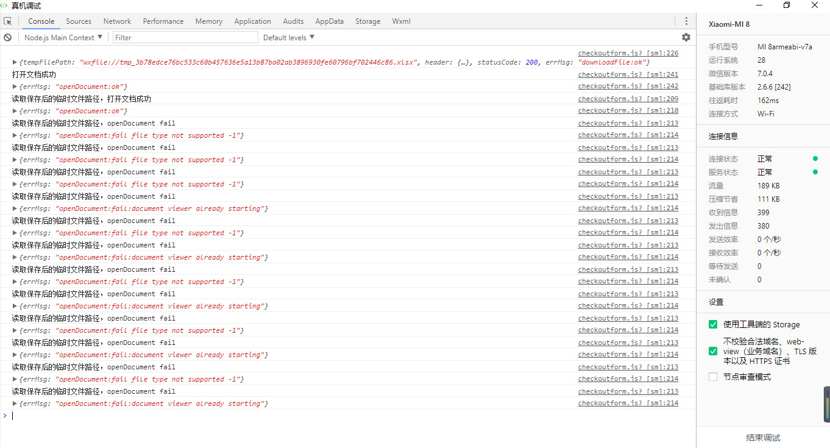Expand the errMsg object logged at line 210
The width and height of the screenshot is (830, 448).
coord(15,111)
